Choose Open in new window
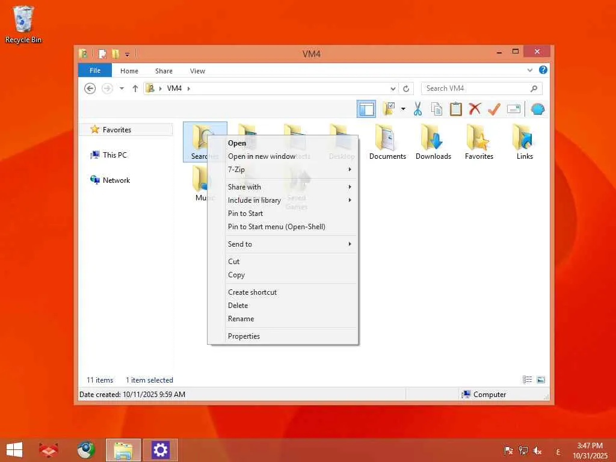Viewport: 616px width, 462px height. (283, 156)
